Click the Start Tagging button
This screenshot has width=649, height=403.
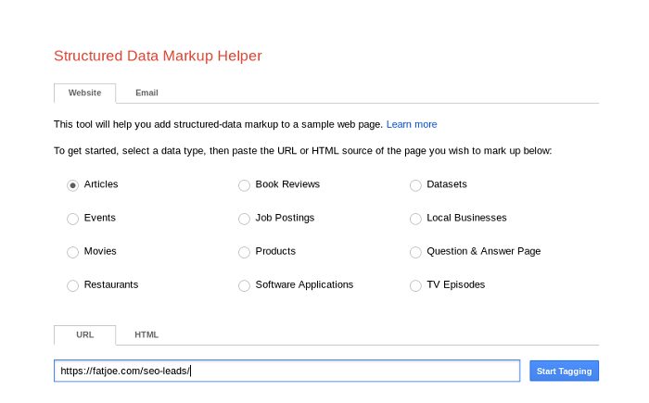tap(564, 371)
